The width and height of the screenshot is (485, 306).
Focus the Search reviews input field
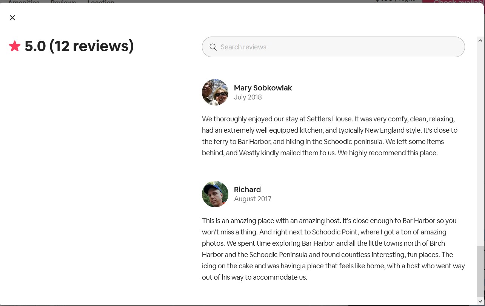point(340,47)
